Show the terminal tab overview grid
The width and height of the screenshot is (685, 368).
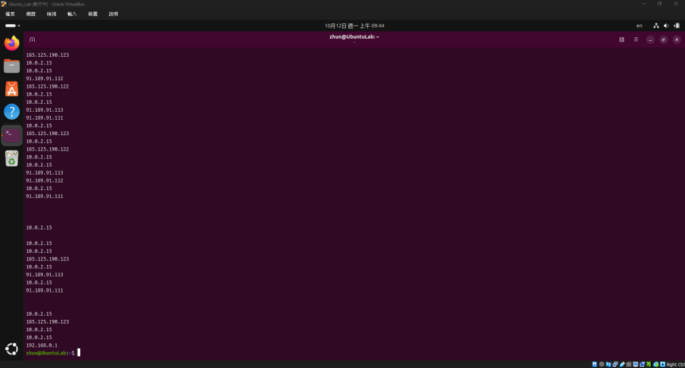tap(621, 39)
